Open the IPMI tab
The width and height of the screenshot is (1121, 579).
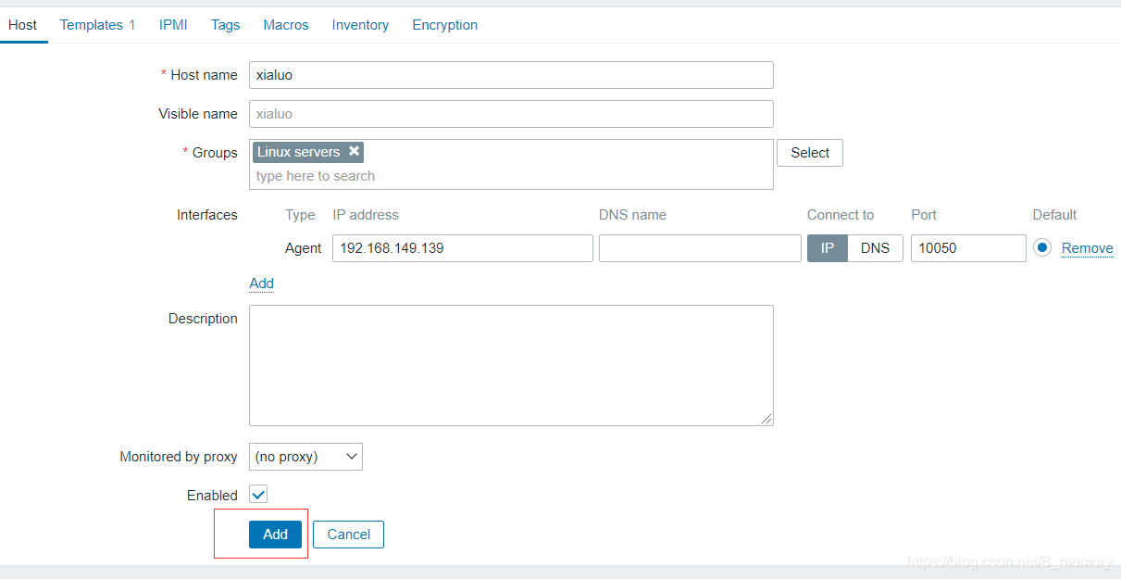(173, 25)
